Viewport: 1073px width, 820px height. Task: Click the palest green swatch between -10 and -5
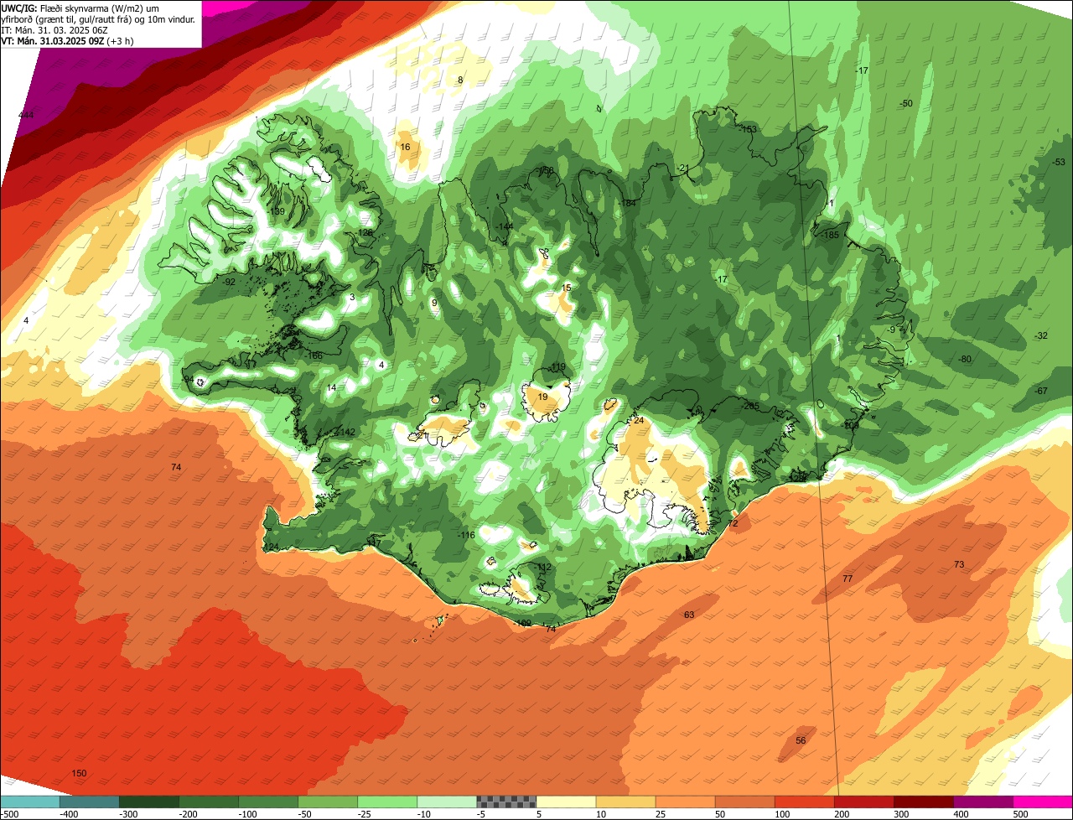click(x=447, y=802)
